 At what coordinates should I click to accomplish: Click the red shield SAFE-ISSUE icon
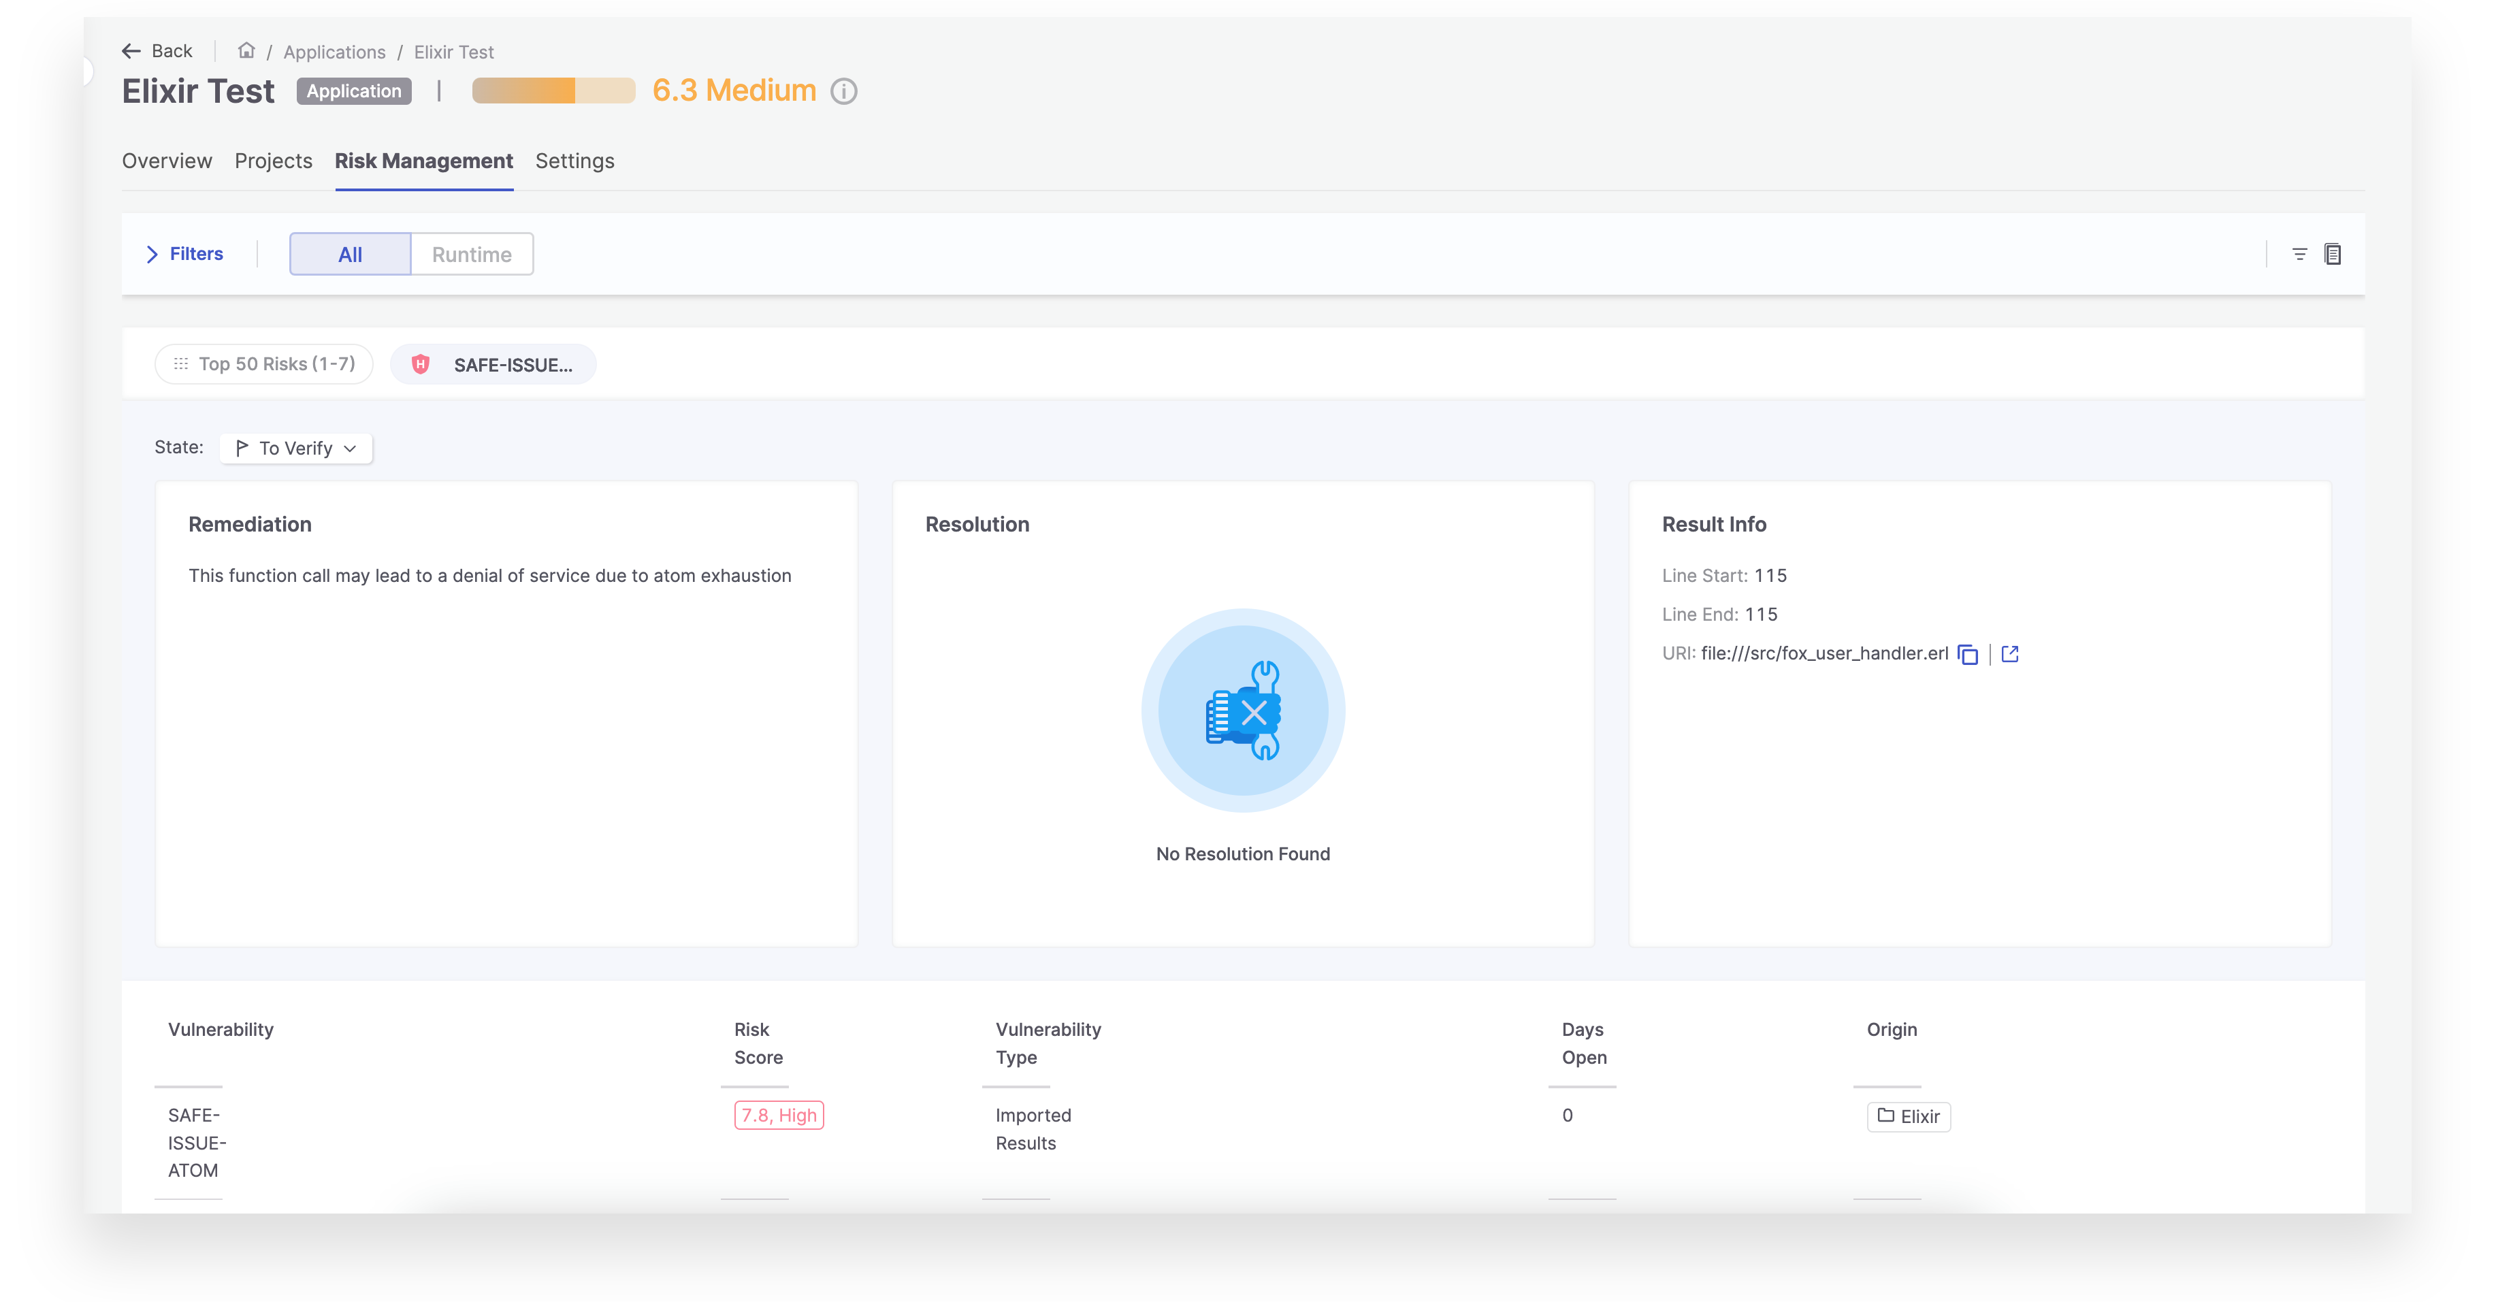421,365
